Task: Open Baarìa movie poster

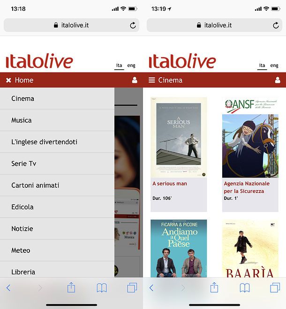Action: pyautogui.click(x=250, y=249)
